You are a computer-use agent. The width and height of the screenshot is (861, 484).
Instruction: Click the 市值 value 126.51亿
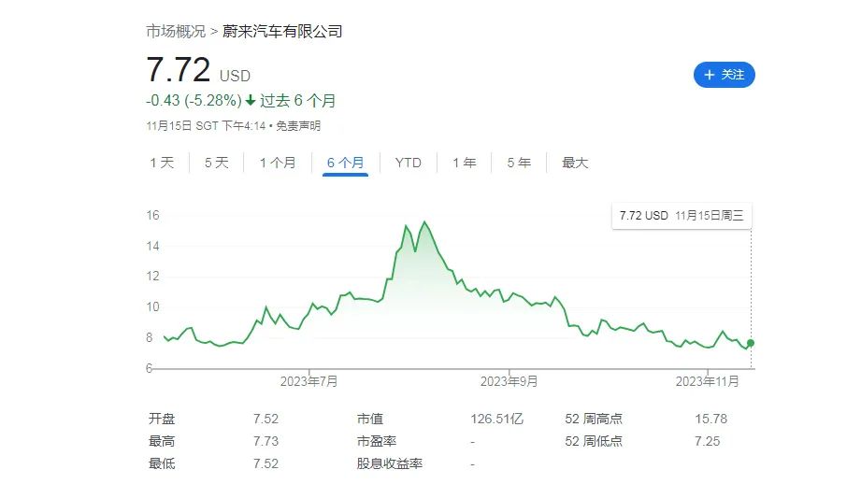(x=496, y=420)
